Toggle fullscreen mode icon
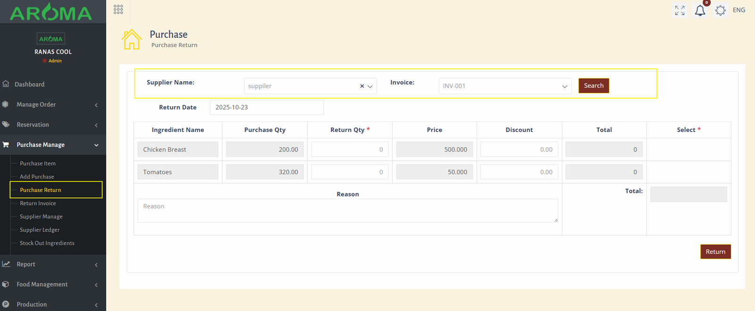The height and width of the screenshot is (311, 755). 679,10
